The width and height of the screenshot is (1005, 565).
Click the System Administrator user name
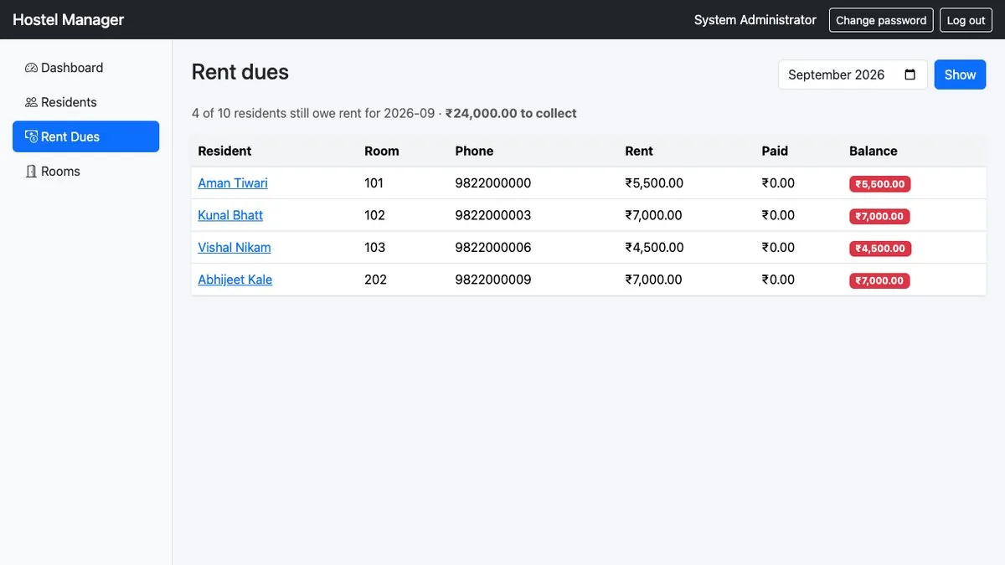click(755, 20)
